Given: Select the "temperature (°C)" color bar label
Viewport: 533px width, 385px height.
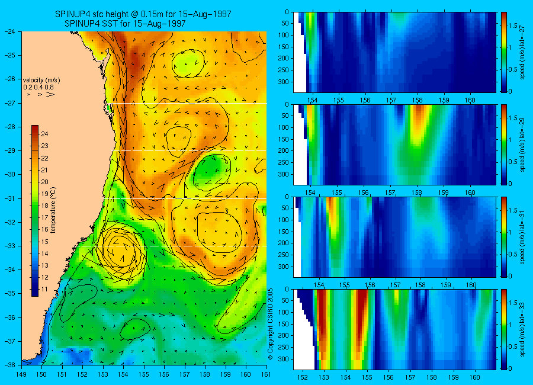Looking at the screenshot, I should coord(53,210).
